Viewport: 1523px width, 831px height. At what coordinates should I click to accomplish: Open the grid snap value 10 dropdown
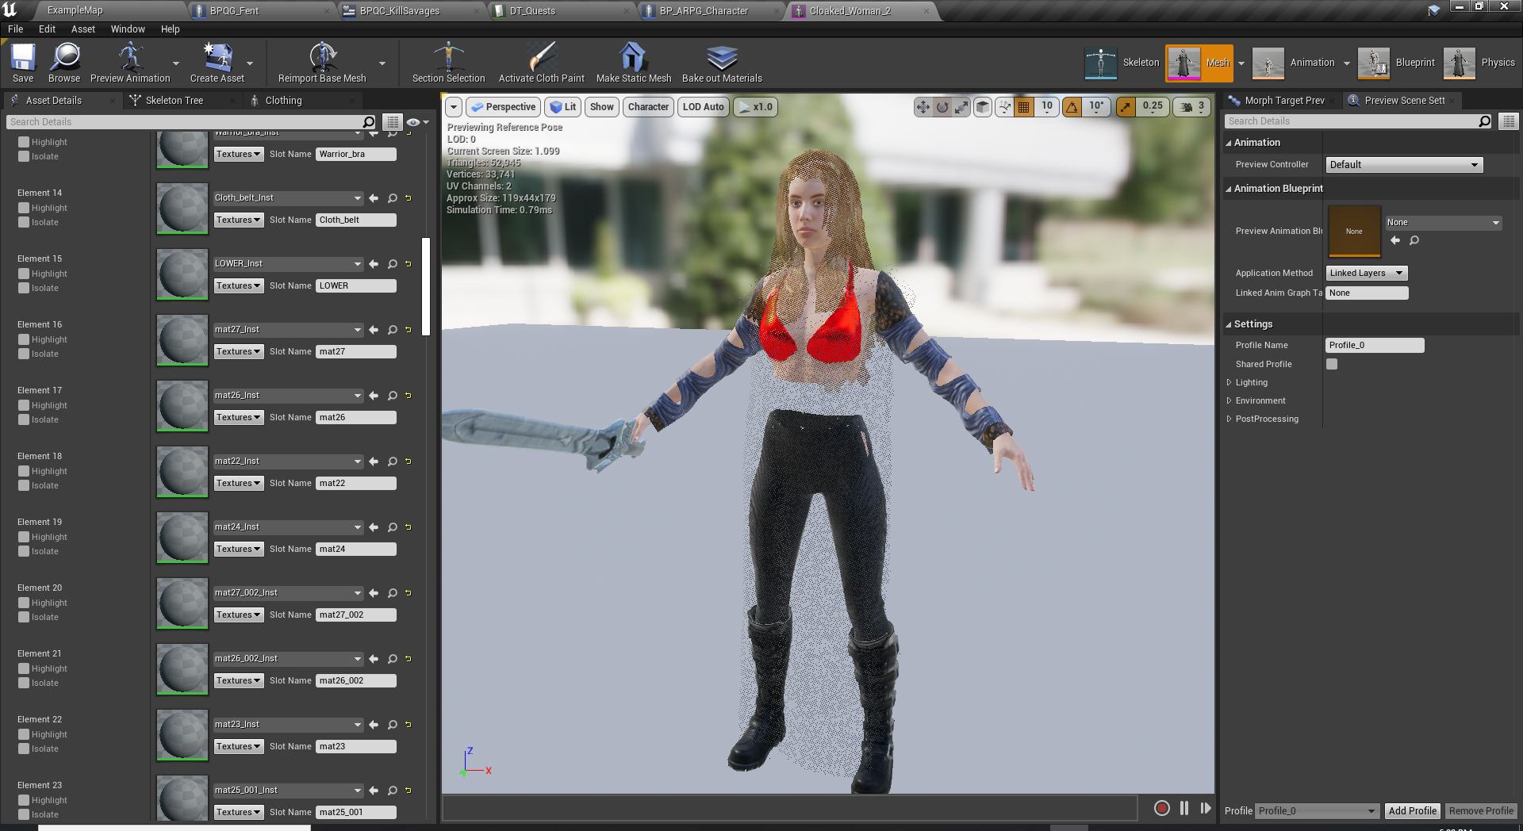(x=1047, y=107)
